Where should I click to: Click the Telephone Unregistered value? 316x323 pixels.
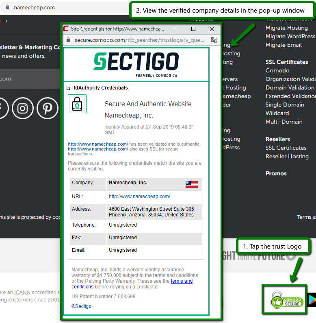(123, 225)
